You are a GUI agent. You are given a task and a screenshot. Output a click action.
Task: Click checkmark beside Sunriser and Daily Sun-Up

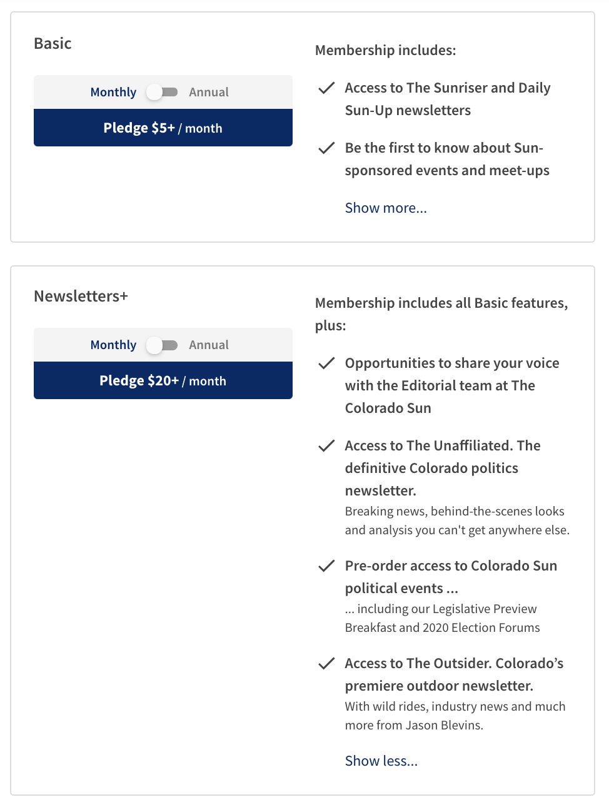coord(326,88)
